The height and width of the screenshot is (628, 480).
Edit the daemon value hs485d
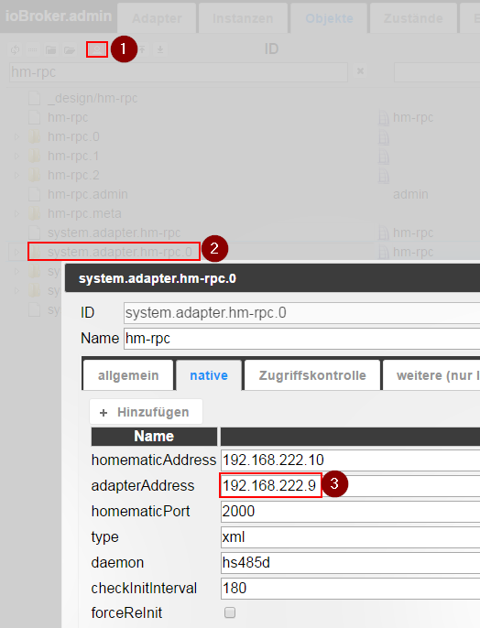(x=350, y=562)
